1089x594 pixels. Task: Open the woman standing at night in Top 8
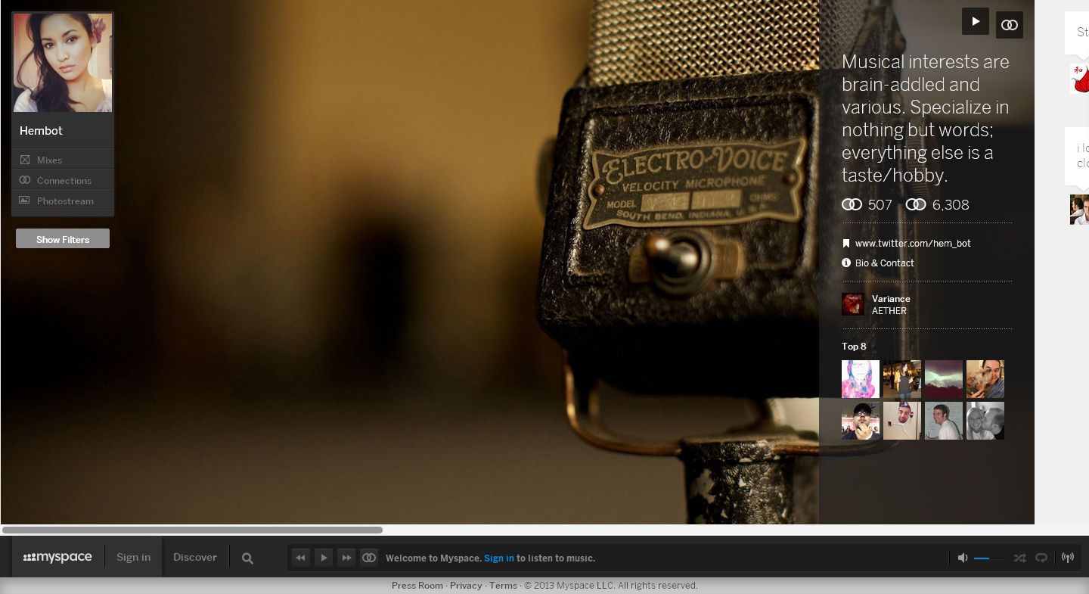(x=902, y=379)
